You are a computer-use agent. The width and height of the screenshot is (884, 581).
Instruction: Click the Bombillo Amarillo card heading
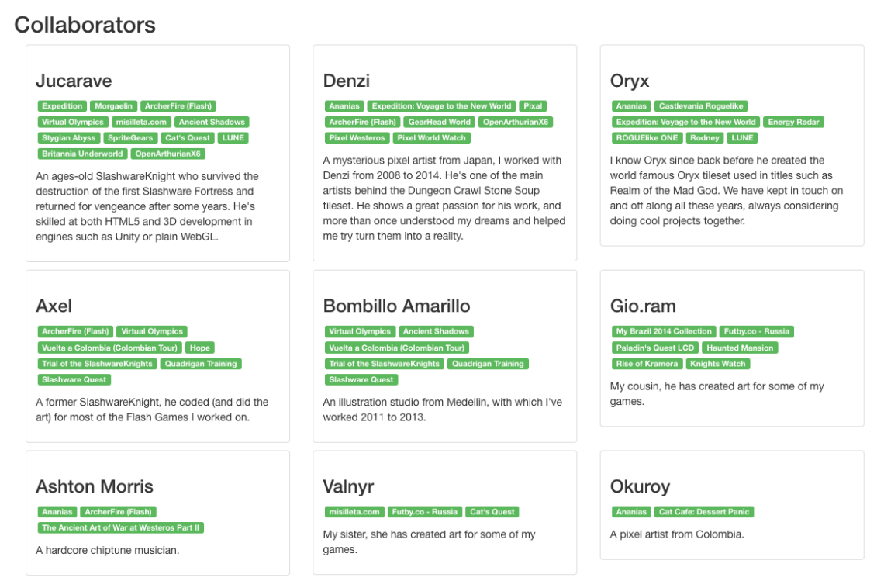coord(396,306)
